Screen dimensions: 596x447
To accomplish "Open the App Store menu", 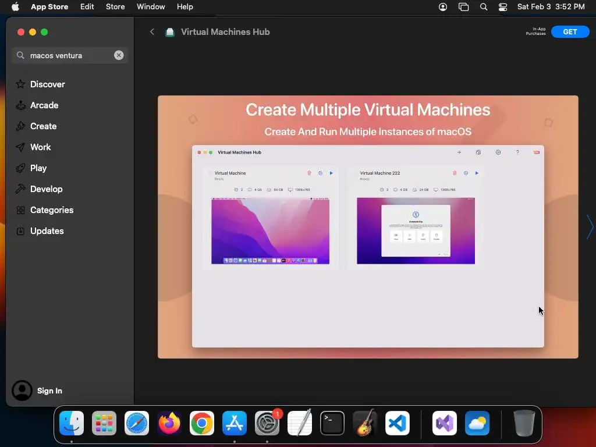I will (x=49, y=7).
